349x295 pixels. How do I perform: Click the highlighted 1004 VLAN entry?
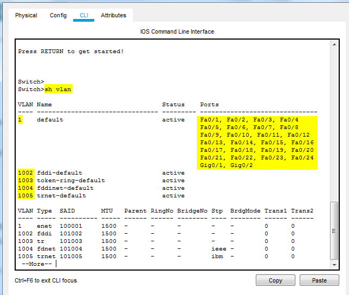(25, 188)
